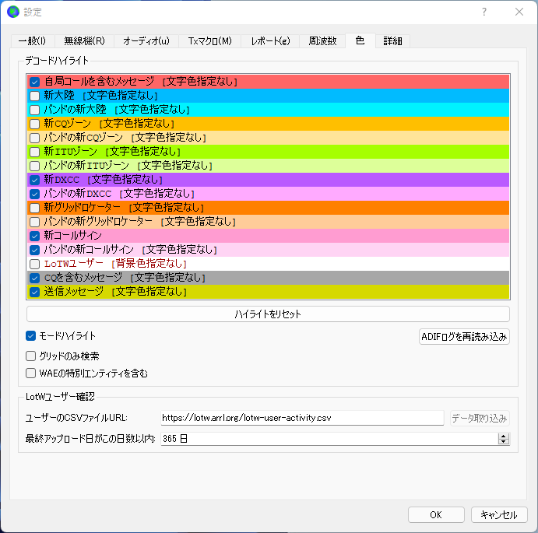Increase days with the spin box up arrow
The image size is (538, 533).
point(503,436)
